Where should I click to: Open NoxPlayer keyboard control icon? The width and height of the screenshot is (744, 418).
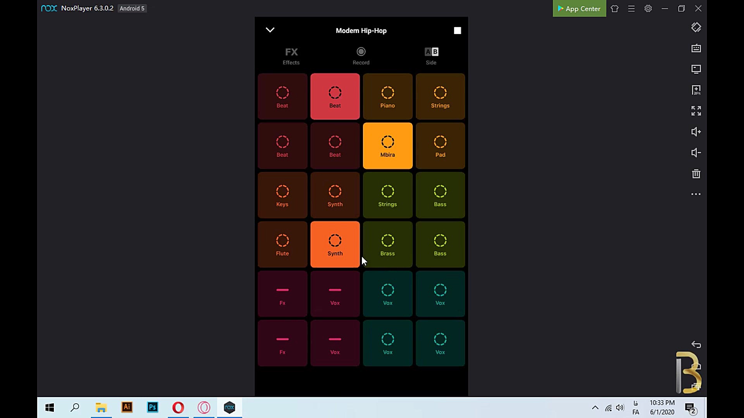pyautogui.click(x=696, y=48)
